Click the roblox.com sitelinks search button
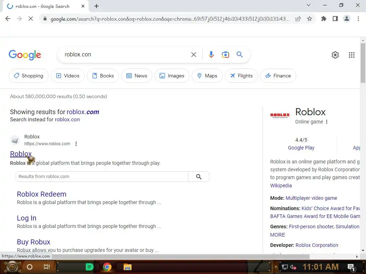366x274 pixels. 199,177
